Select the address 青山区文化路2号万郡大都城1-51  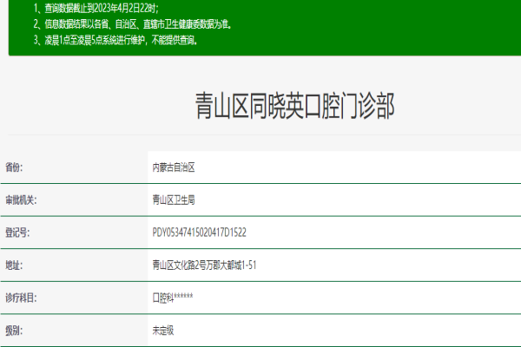tap(204, 265)
